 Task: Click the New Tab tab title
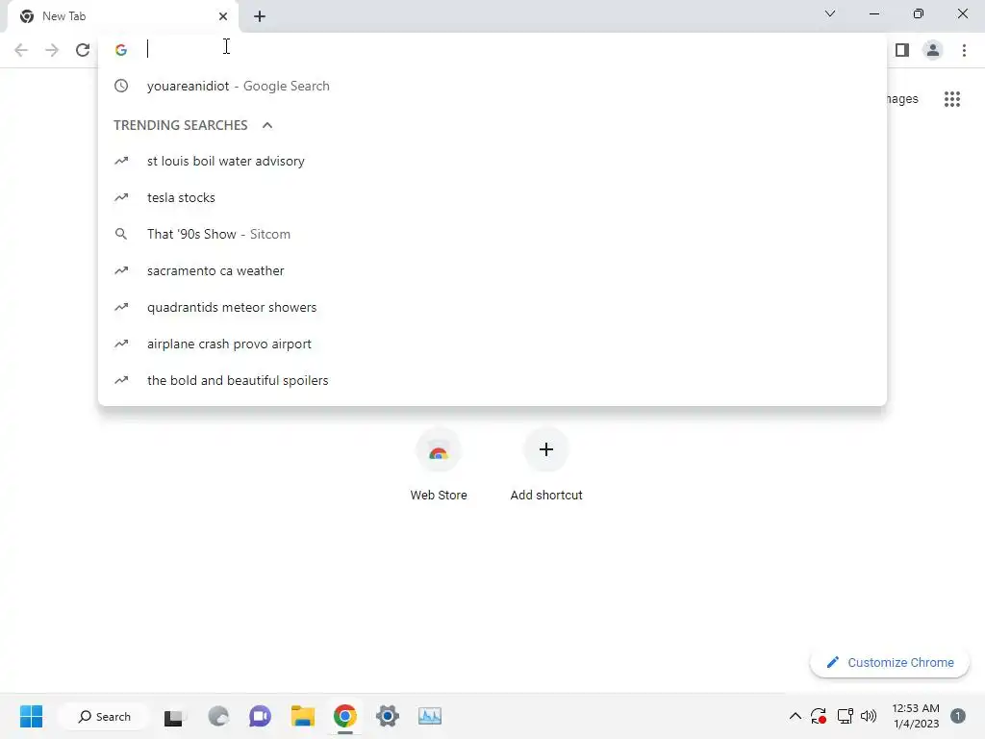(64, 16)
